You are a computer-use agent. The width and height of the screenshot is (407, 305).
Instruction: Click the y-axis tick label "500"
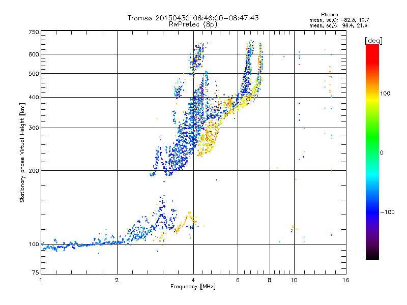(34, 74)
